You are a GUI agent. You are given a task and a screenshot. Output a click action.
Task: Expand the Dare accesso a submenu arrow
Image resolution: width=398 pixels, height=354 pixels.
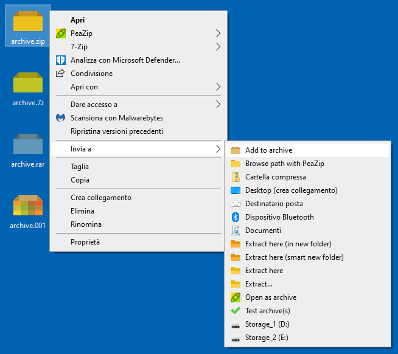pos(218,105)
